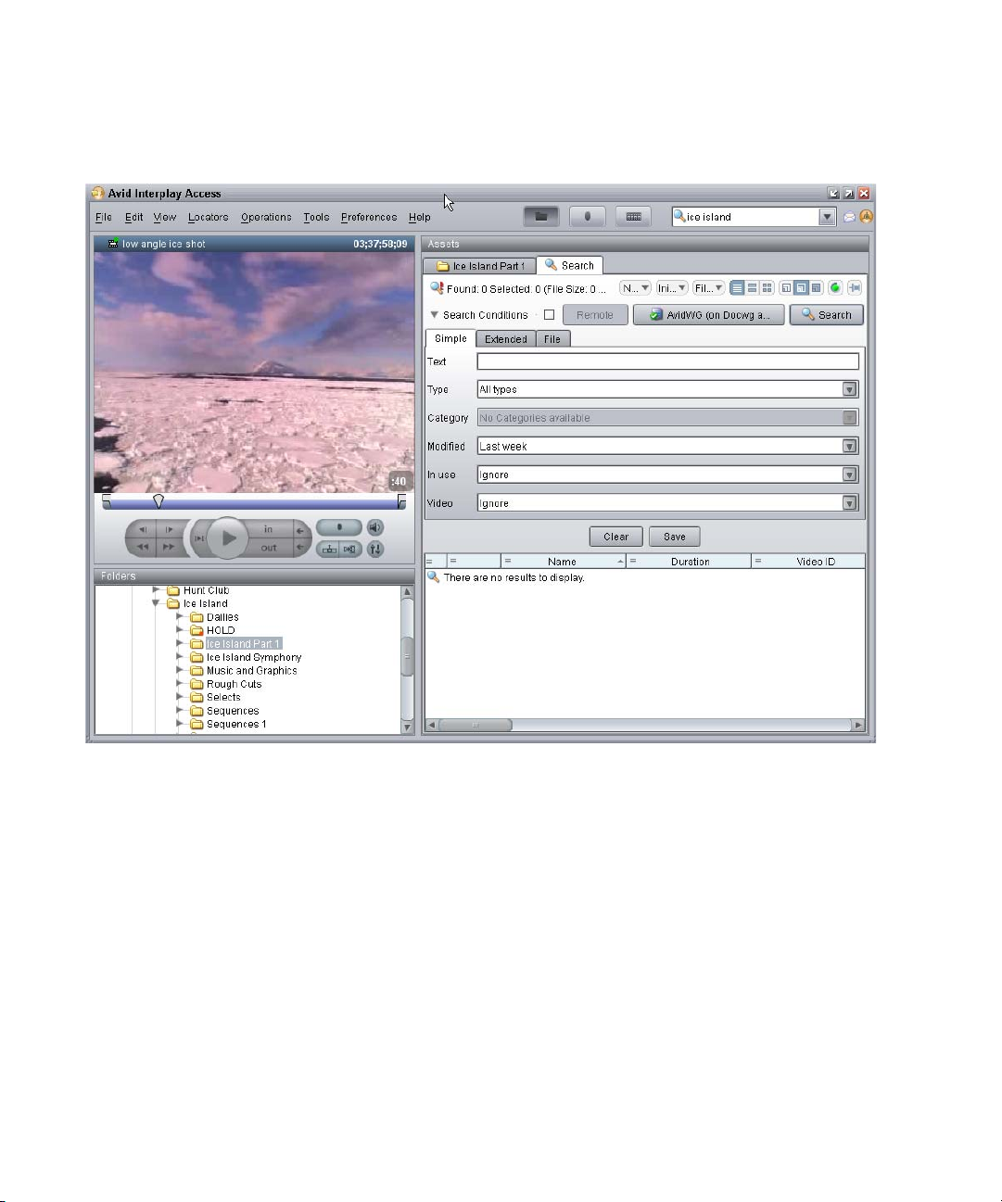Click the first pane layout icon
Screen dimensions: 1002x1202
click(x=786, y=288)
